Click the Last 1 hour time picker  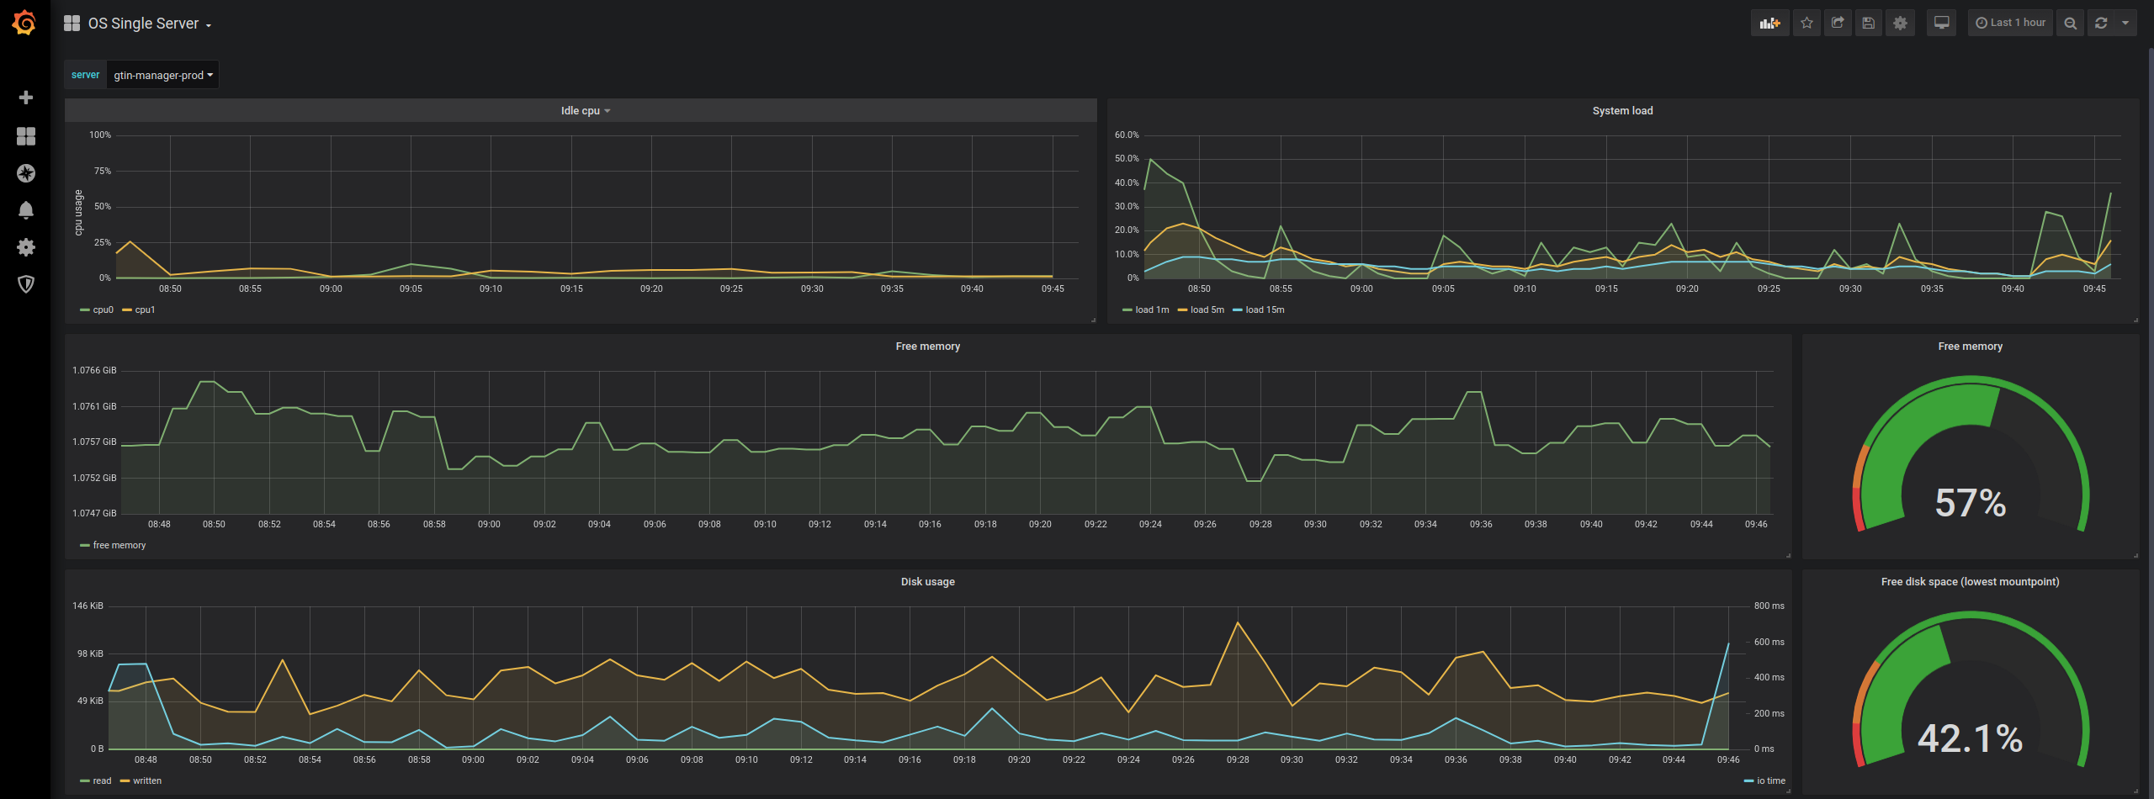click(x=2010, y=23)
